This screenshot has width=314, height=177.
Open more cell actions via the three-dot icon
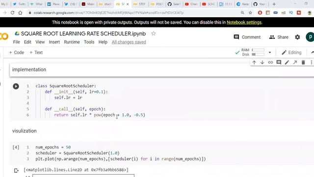click(311, 62)
